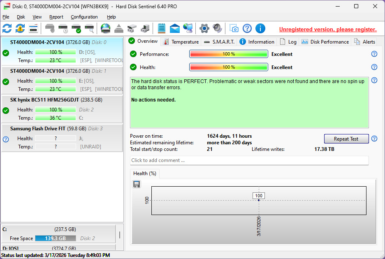Viewport: 385px width, 259px height.
Task: Click the screenshot camera toolbar icon
Action: pos(234,28)
